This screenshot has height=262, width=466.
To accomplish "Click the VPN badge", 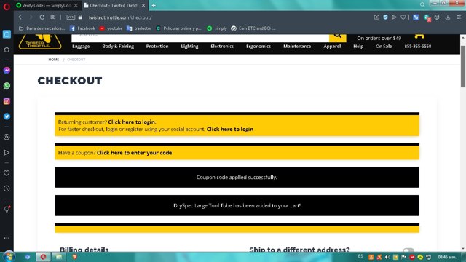I will pos(71,17).
